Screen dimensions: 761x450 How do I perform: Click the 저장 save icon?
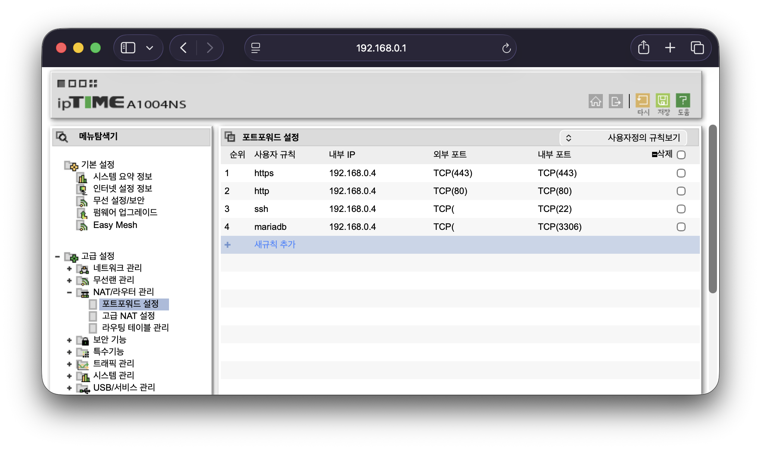(663, 101)
